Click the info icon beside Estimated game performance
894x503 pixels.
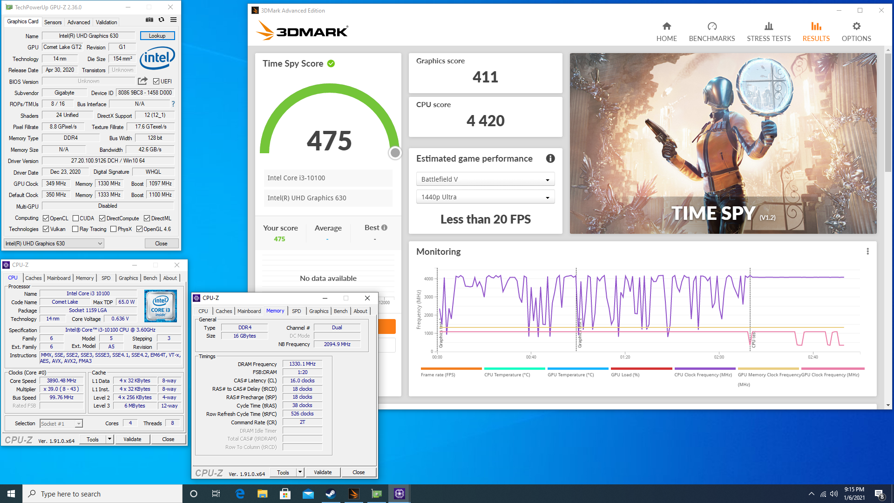(x=550, y=159)
